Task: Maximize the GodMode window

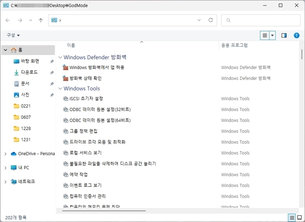Action: pos(281,5)
